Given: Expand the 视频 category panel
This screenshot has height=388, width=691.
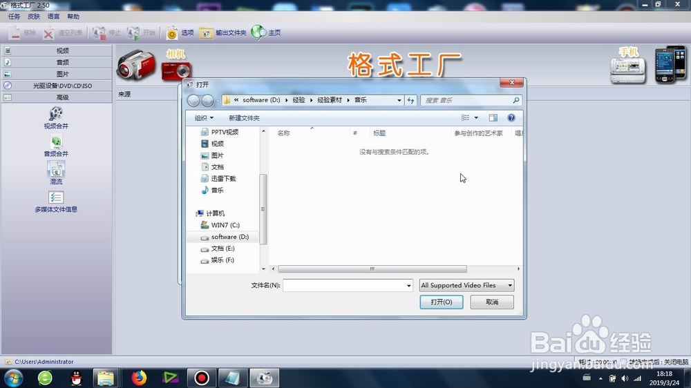Looking at the screenshot, I should tap(57, 50).
